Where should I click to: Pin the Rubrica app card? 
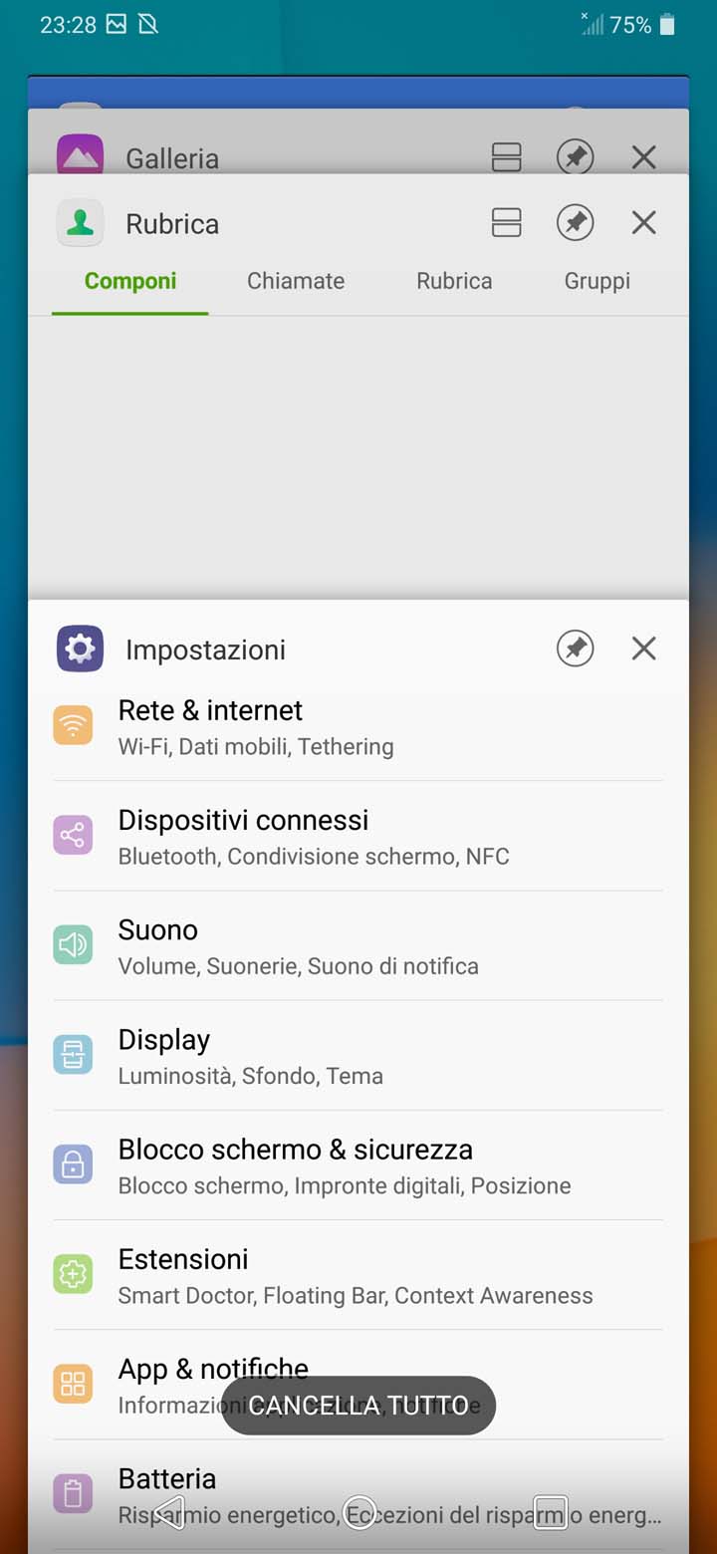[x=575, y=223]
